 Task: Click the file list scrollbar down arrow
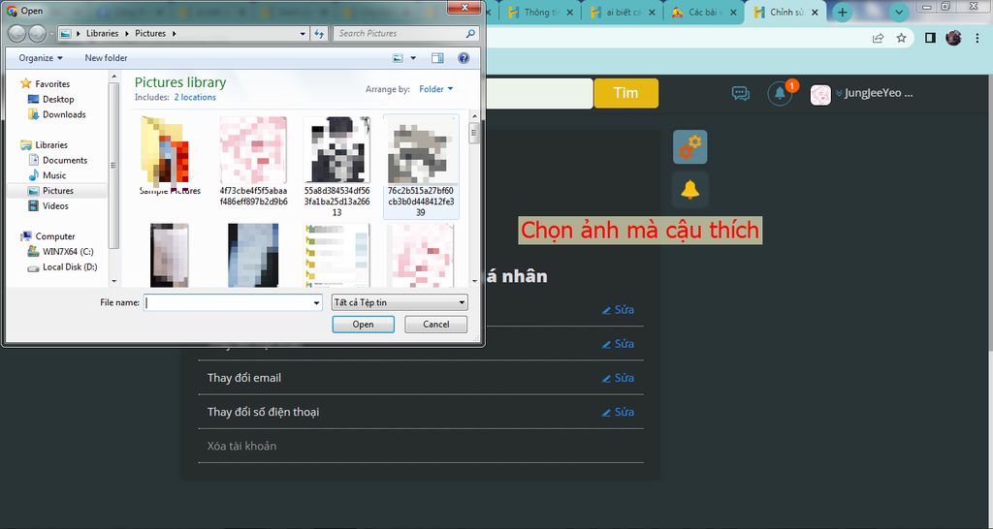473,281
